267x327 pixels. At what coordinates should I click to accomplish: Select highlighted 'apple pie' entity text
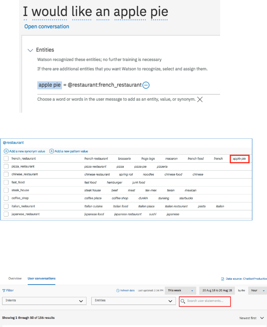pos(50,85)
